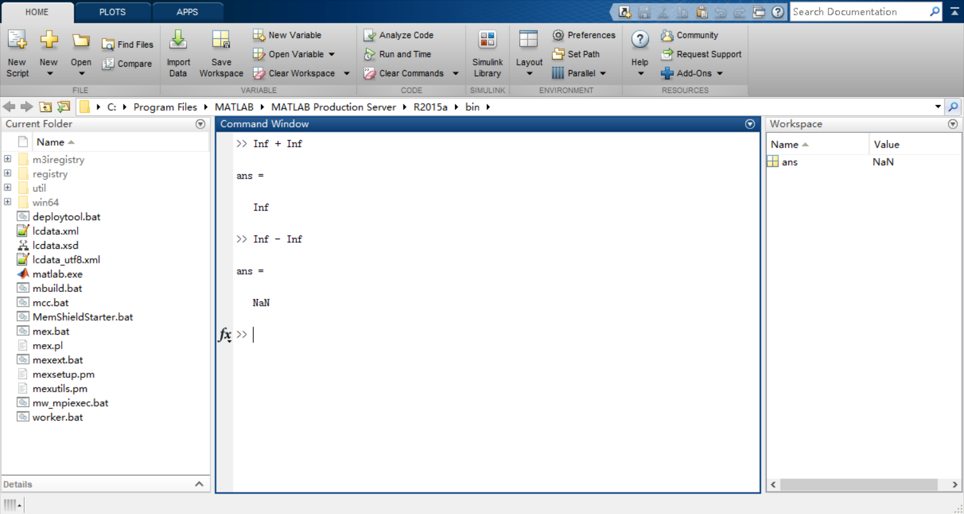Image resolution: width=964 pixels, height=514 pixels.
Task: Open the Clear Workspace dropdown arrow
Action: (347, 74)
